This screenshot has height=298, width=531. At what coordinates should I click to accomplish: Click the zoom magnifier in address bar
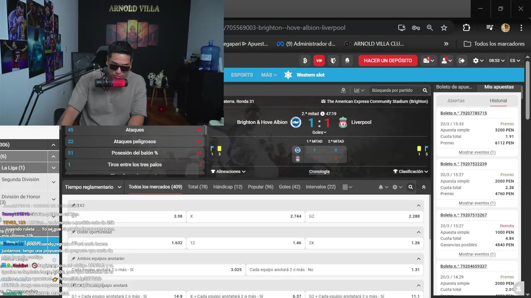click(x=430, y=28)
